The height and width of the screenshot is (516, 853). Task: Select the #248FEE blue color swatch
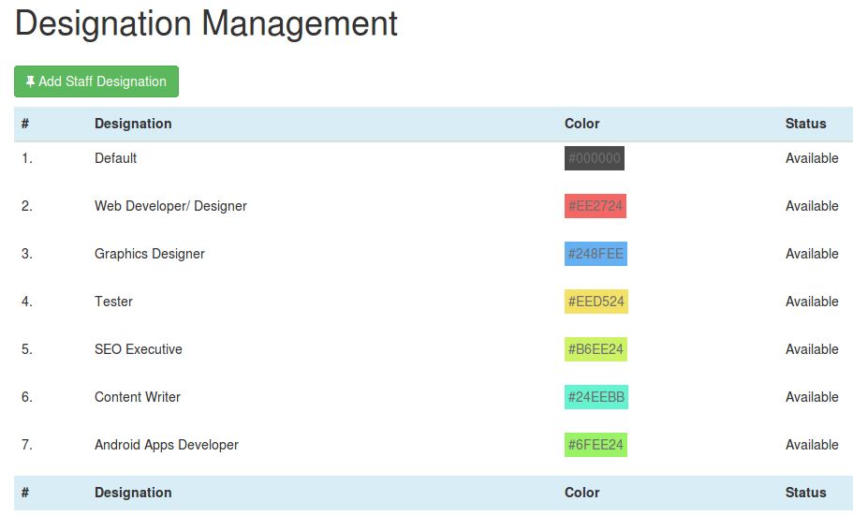pos(596,254)
